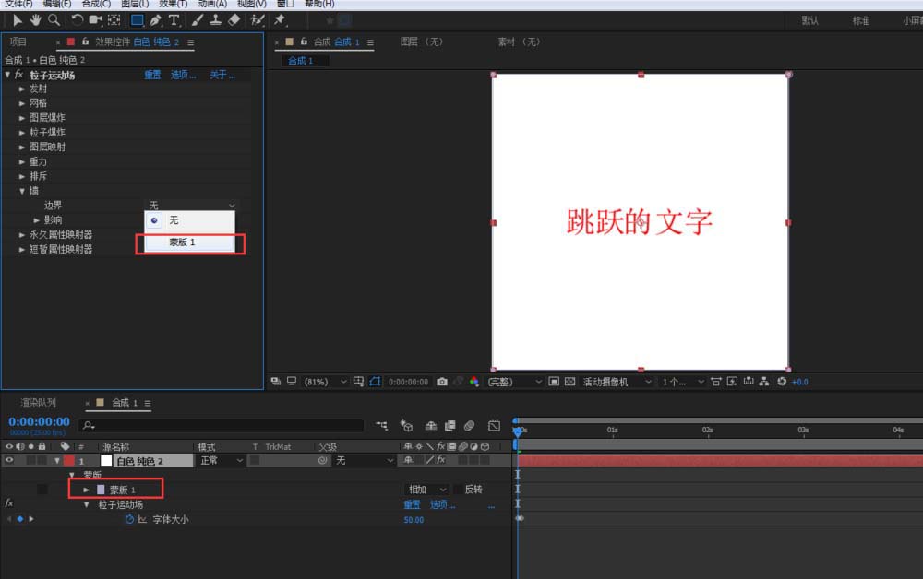Image resolution: width=923 pixels, height=579 pixels.
Task: Enable the 反转 checkbox for the mask
Action: (458, 490)
